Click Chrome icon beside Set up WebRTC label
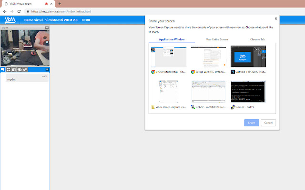305x190 pixels. 193,72
